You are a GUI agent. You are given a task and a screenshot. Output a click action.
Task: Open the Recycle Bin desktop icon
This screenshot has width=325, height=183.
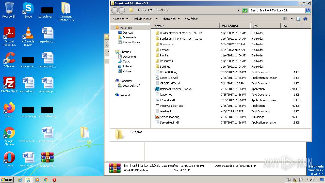[9, 10]
